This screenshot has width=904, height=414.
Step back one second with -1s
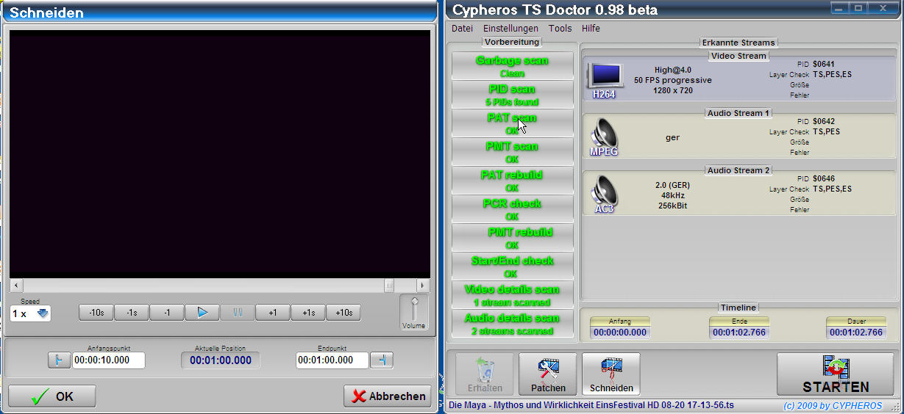click(132, 313)
